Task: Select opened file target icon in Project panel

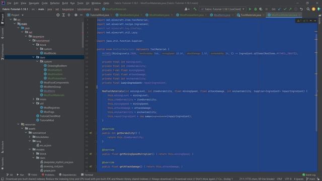Action: coord(58,15)
